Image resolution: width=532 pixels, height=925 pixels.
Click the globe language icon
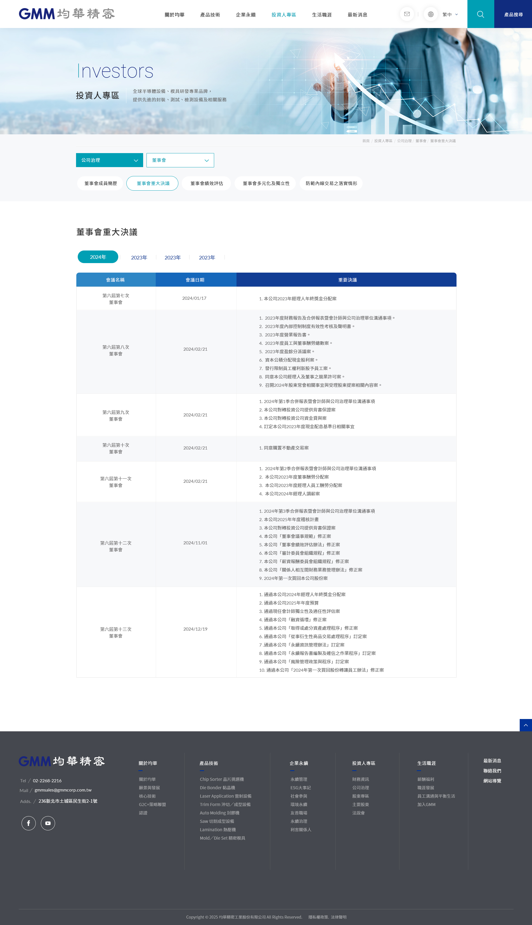coord(431,14)
